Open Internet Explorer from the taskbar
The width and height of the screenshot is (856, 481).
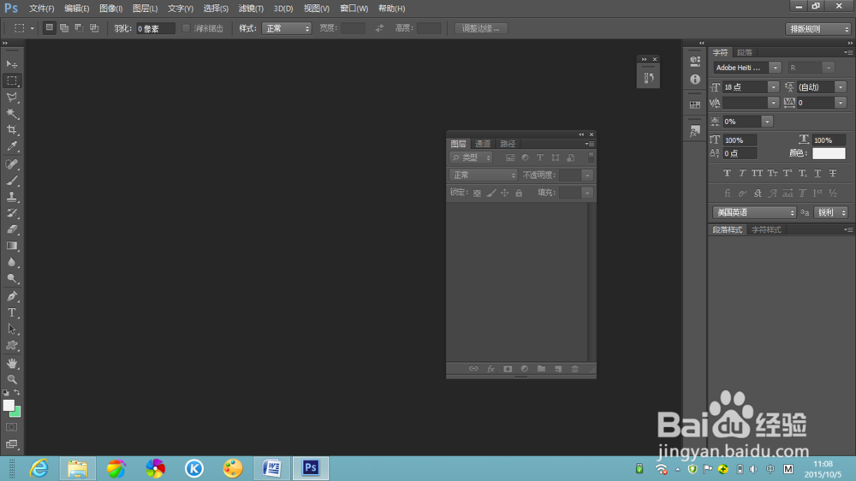click(x=39, y=468)
